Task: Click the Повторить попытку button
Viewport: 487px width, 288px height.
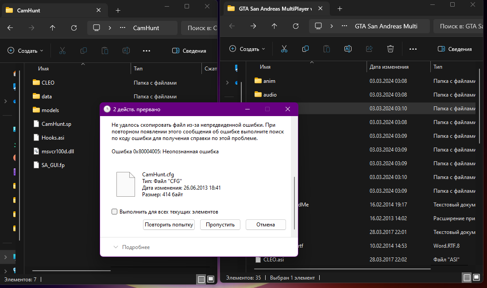Action: tap(169, 225)
